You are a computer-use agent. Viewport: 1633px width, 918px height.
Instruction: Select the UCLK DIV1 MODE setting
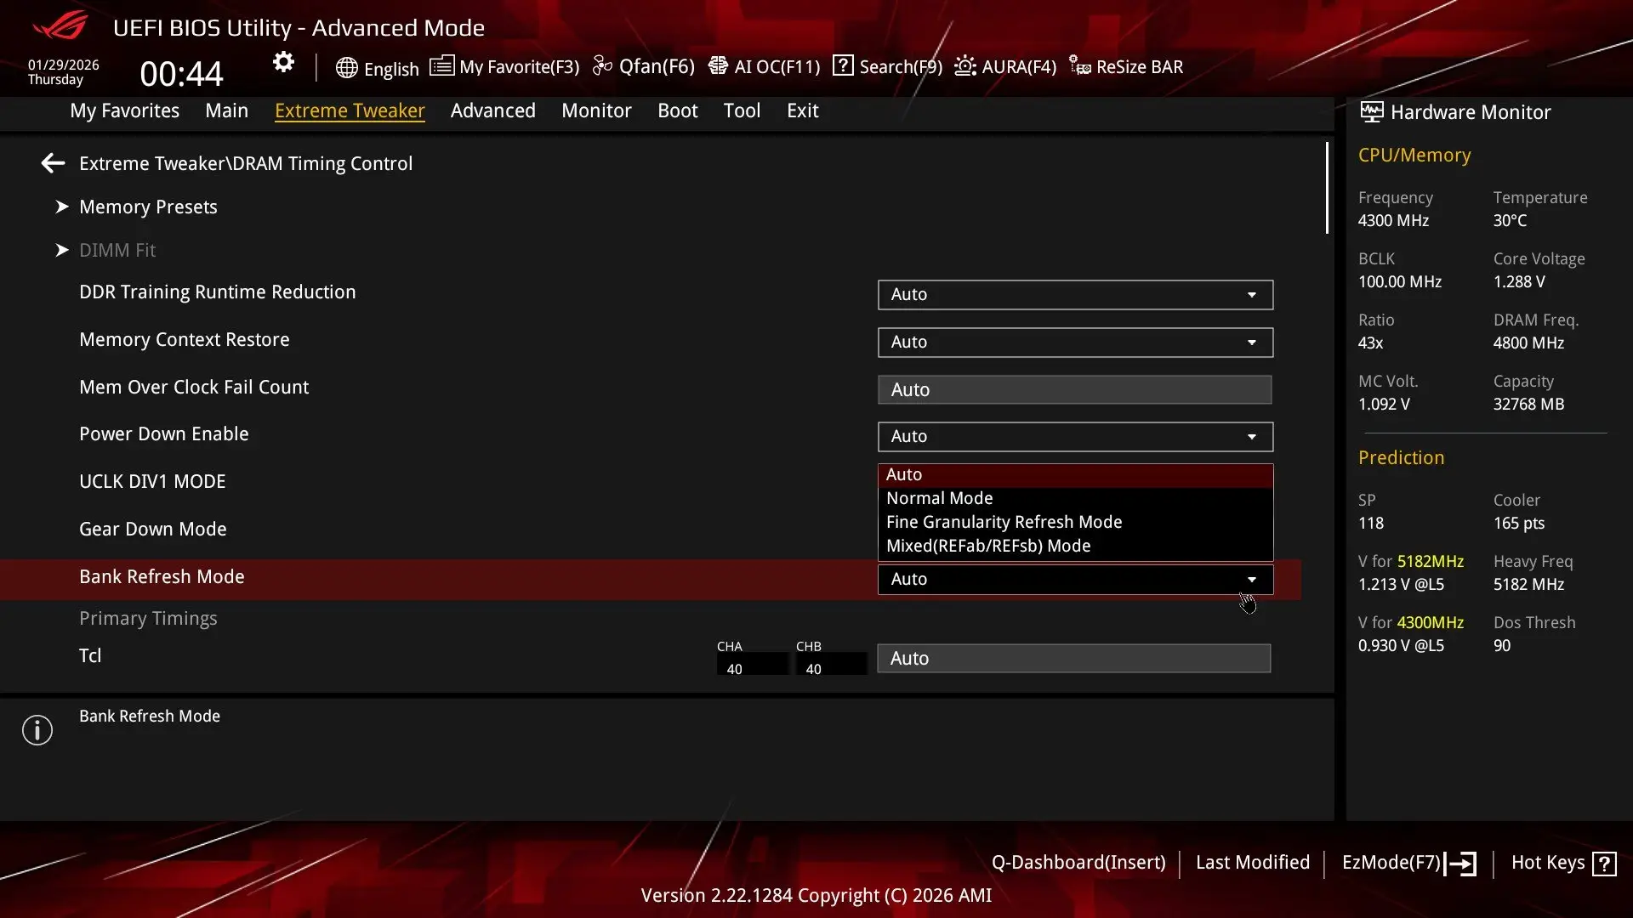point(152,481)
